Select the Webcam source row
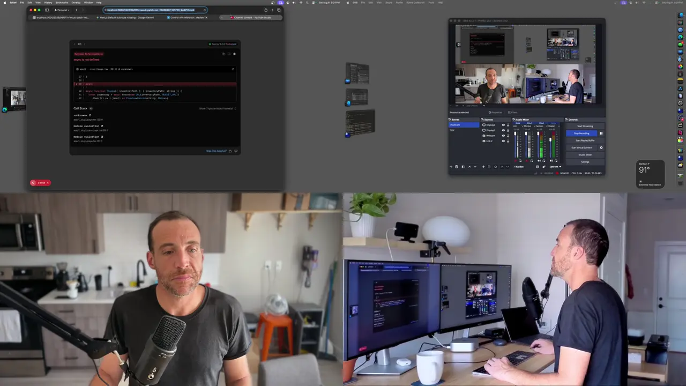The width and height of the screenshot is (686, 386). point(496,136)
